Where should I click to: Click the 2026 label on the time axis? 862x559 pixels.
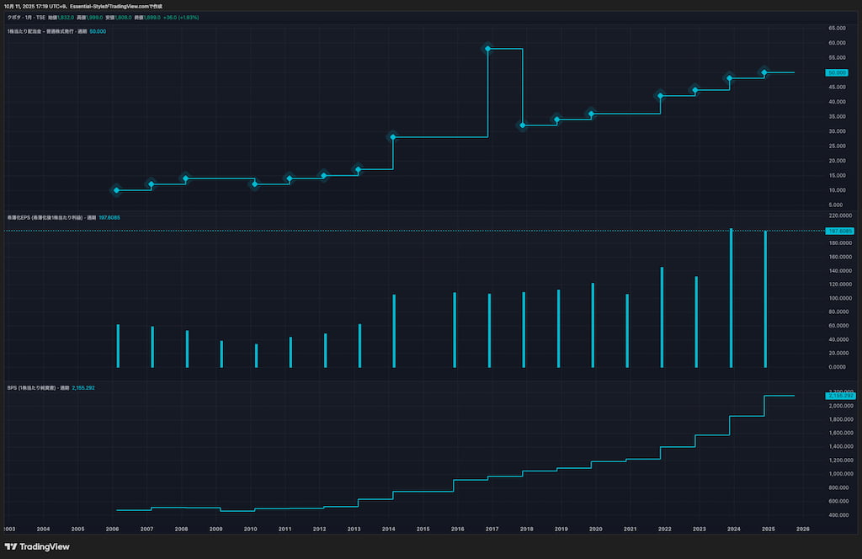click(802, 529)
